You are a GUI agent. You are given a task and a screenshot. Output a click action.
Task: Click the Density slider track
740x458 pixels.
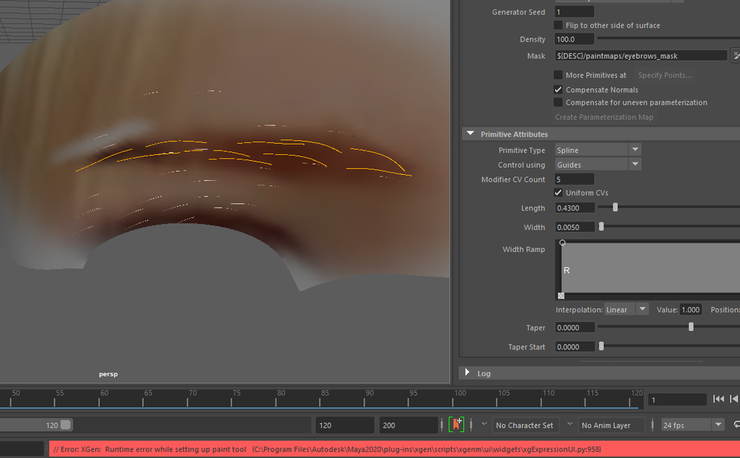(668, 39)
